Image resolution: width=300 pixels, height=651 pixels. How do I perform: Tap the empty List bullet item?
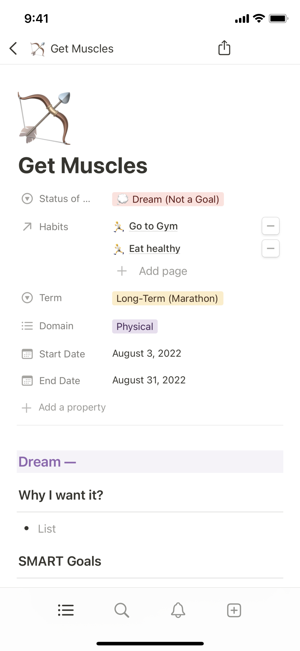pyautogui.click(x=47, y=529)
